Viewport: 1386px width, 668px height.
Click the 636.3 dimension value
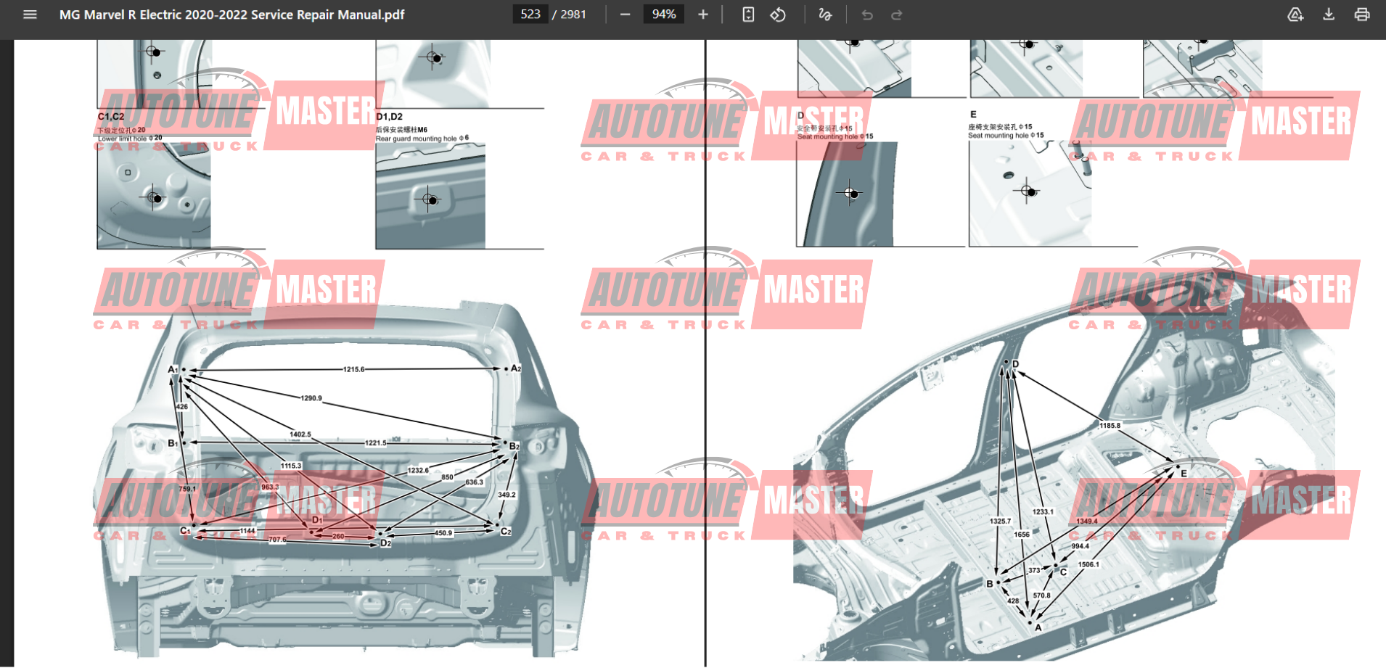(x=474, y=482)
